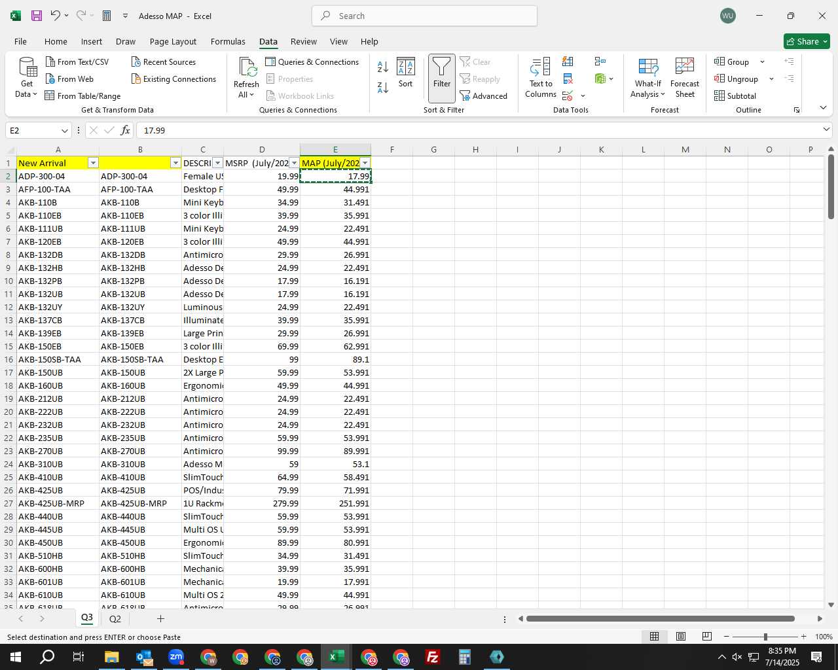The image size is (838, 670).
Task: Click the 100% zoom level
Action: [x=824, y=637]
